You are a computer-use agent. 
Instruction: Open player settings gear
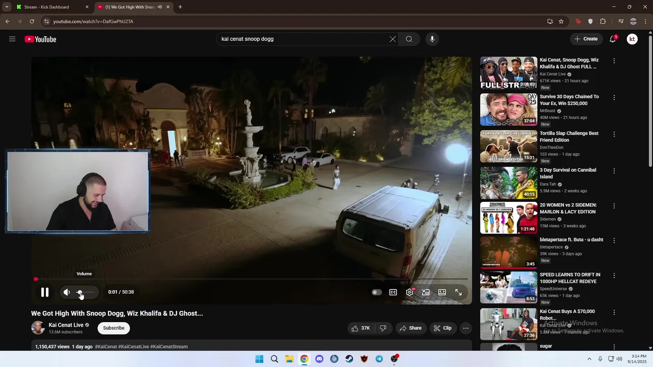click(x=410, y=292)
